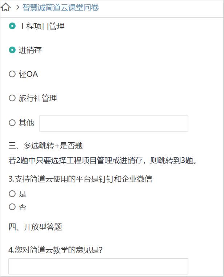The width and height of the screenshot is (224, 277).
Task: Click the 工程项目管理 label text
Action: [x=42, y=26]
